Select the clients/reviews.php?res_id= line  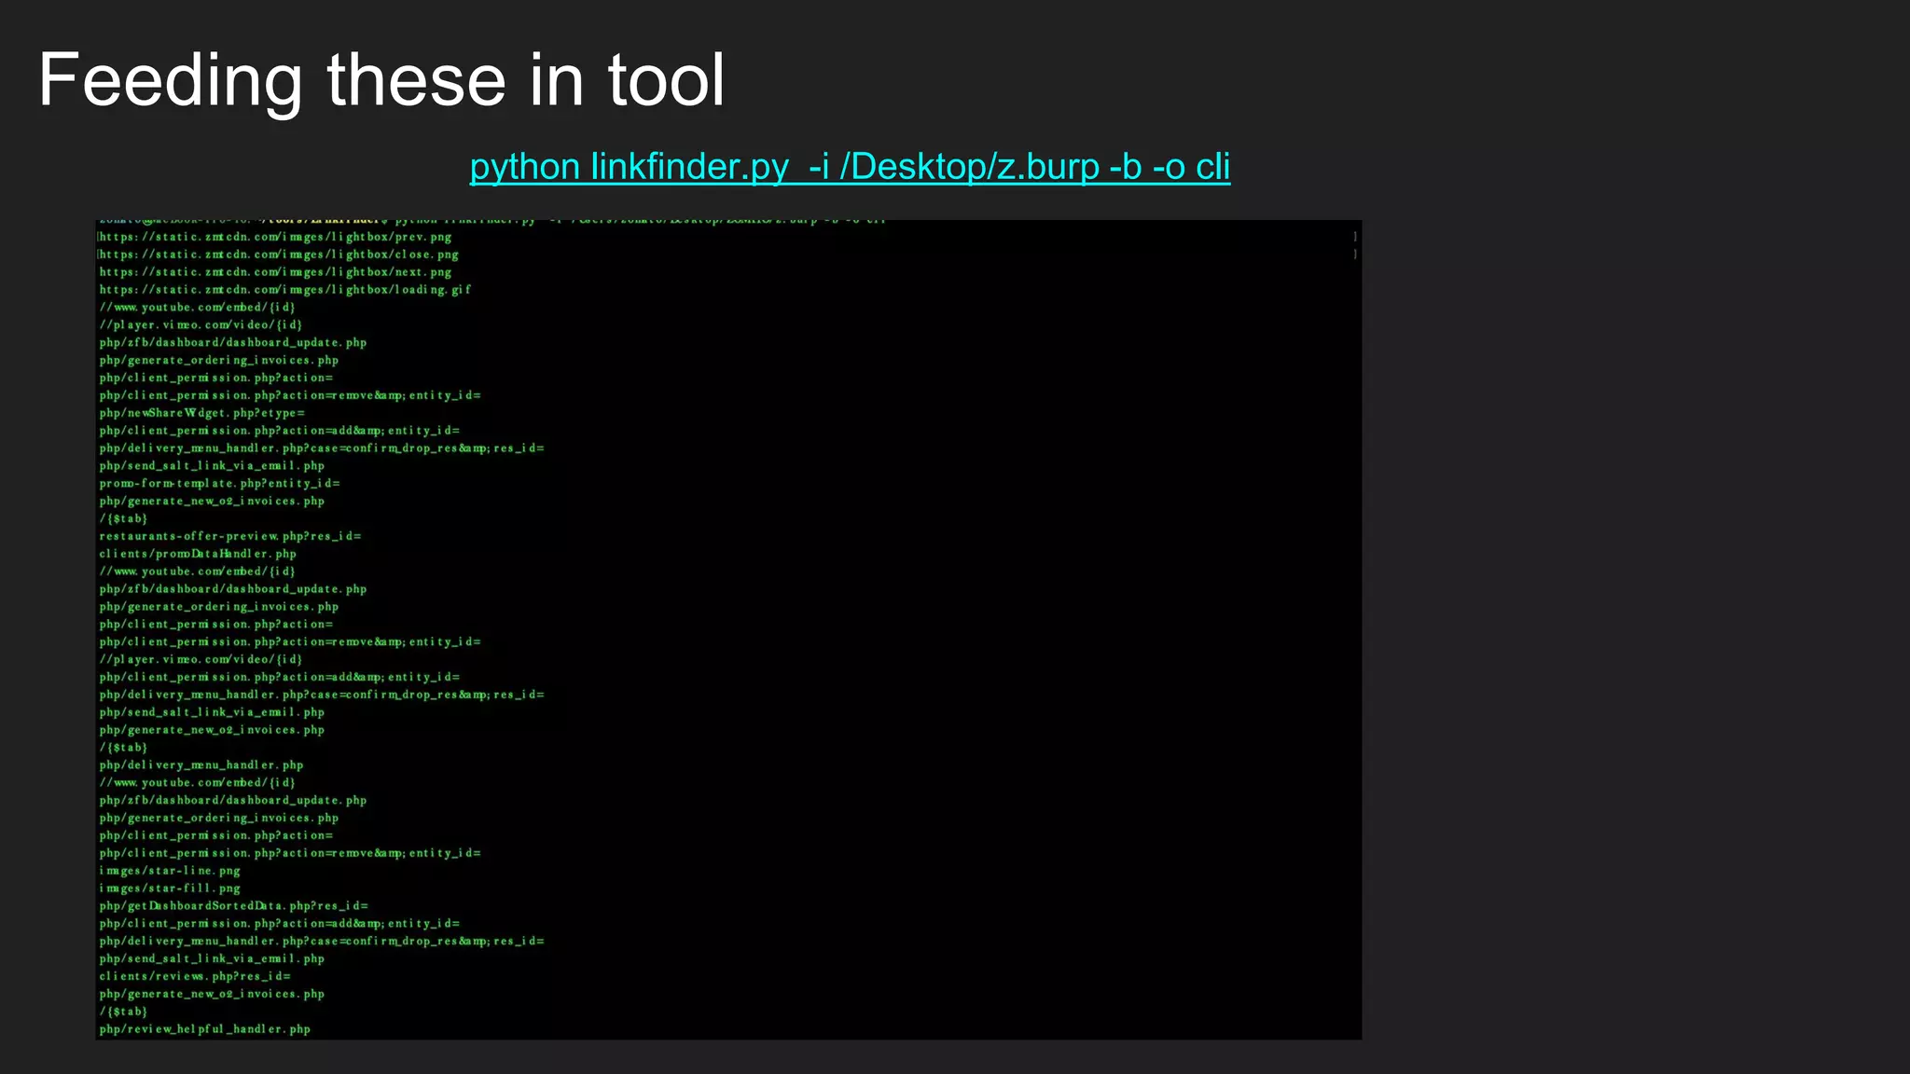(195, 977)
